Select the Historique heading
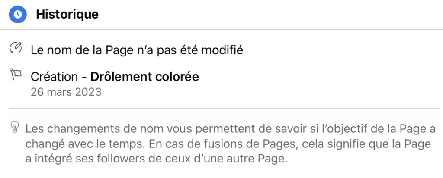Image resolution: width=443 pixels, height=178 pixels. coord(67,14)
